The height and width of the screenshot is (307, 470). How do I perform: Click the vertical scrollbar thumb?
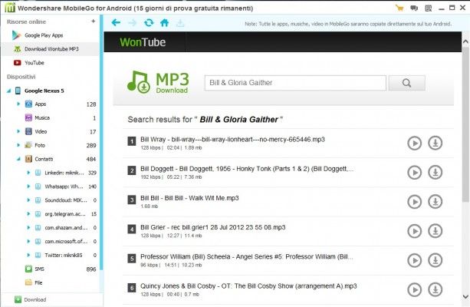click(x=465, y=124)
